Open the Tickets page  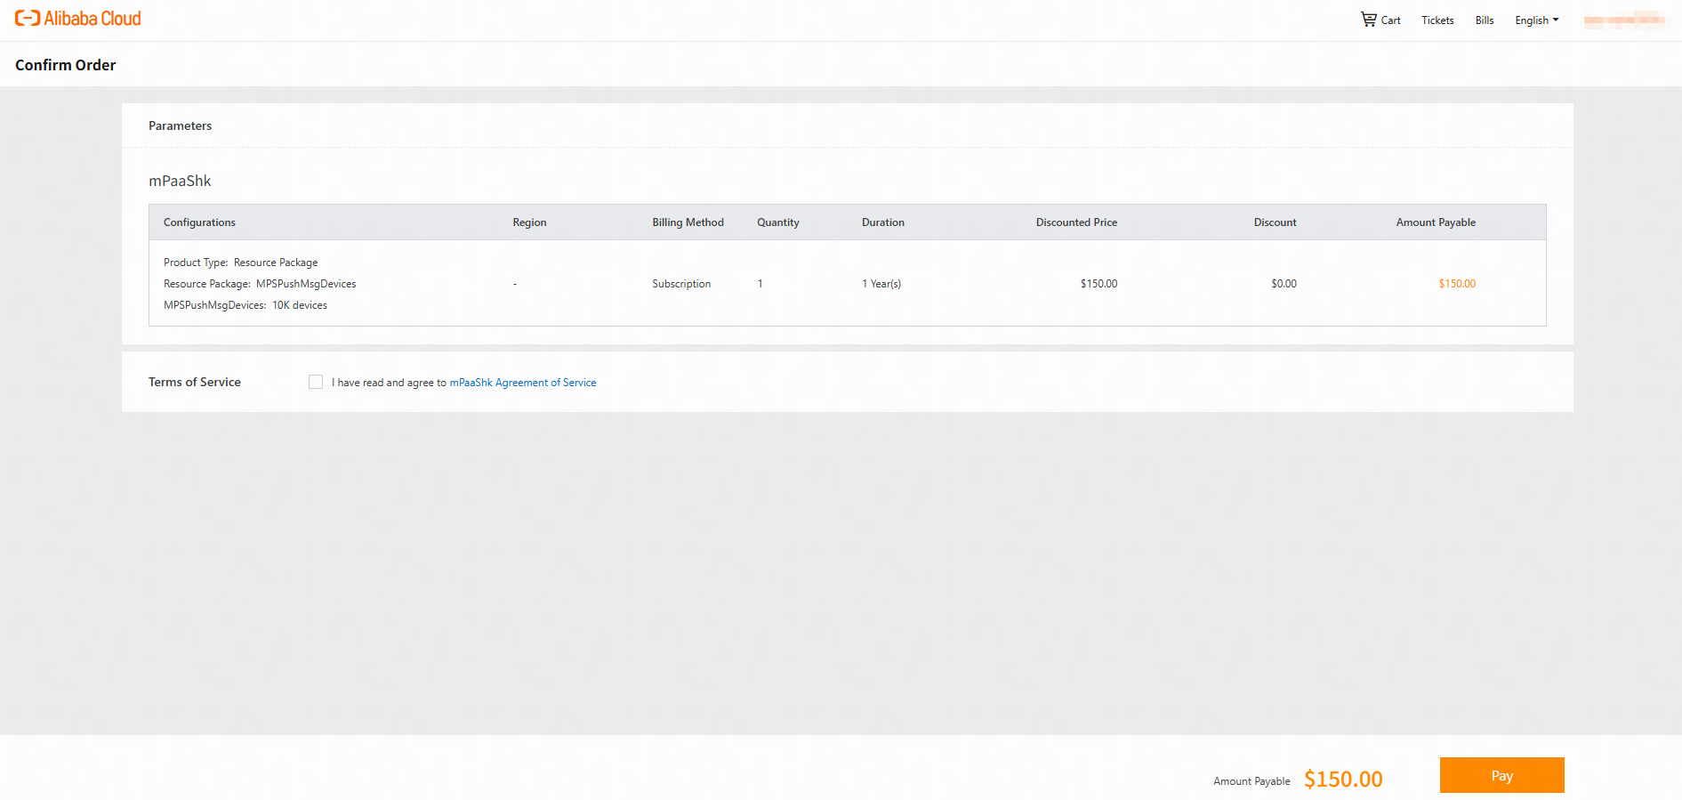(1437, 20)
